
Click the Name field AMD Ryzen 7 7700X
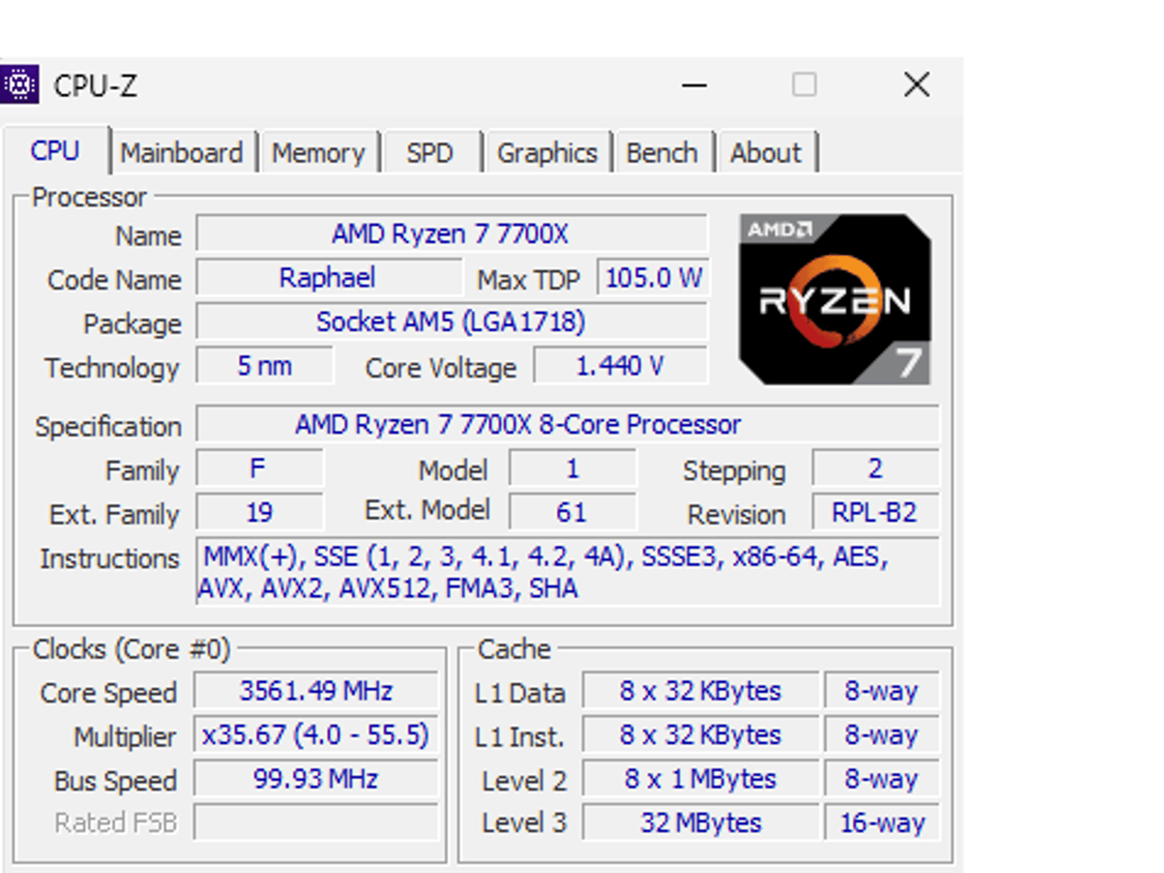pyautogui.click(x=451, y=234)
